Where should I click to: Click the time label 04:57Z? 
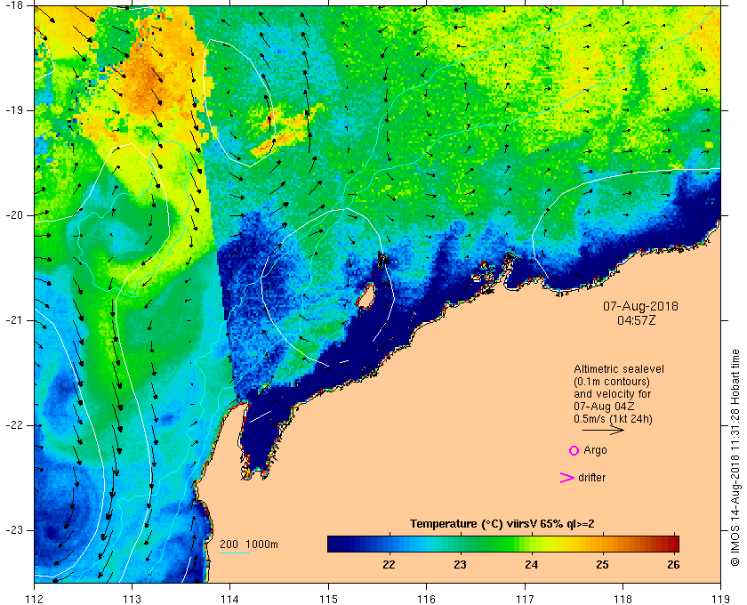637,320
